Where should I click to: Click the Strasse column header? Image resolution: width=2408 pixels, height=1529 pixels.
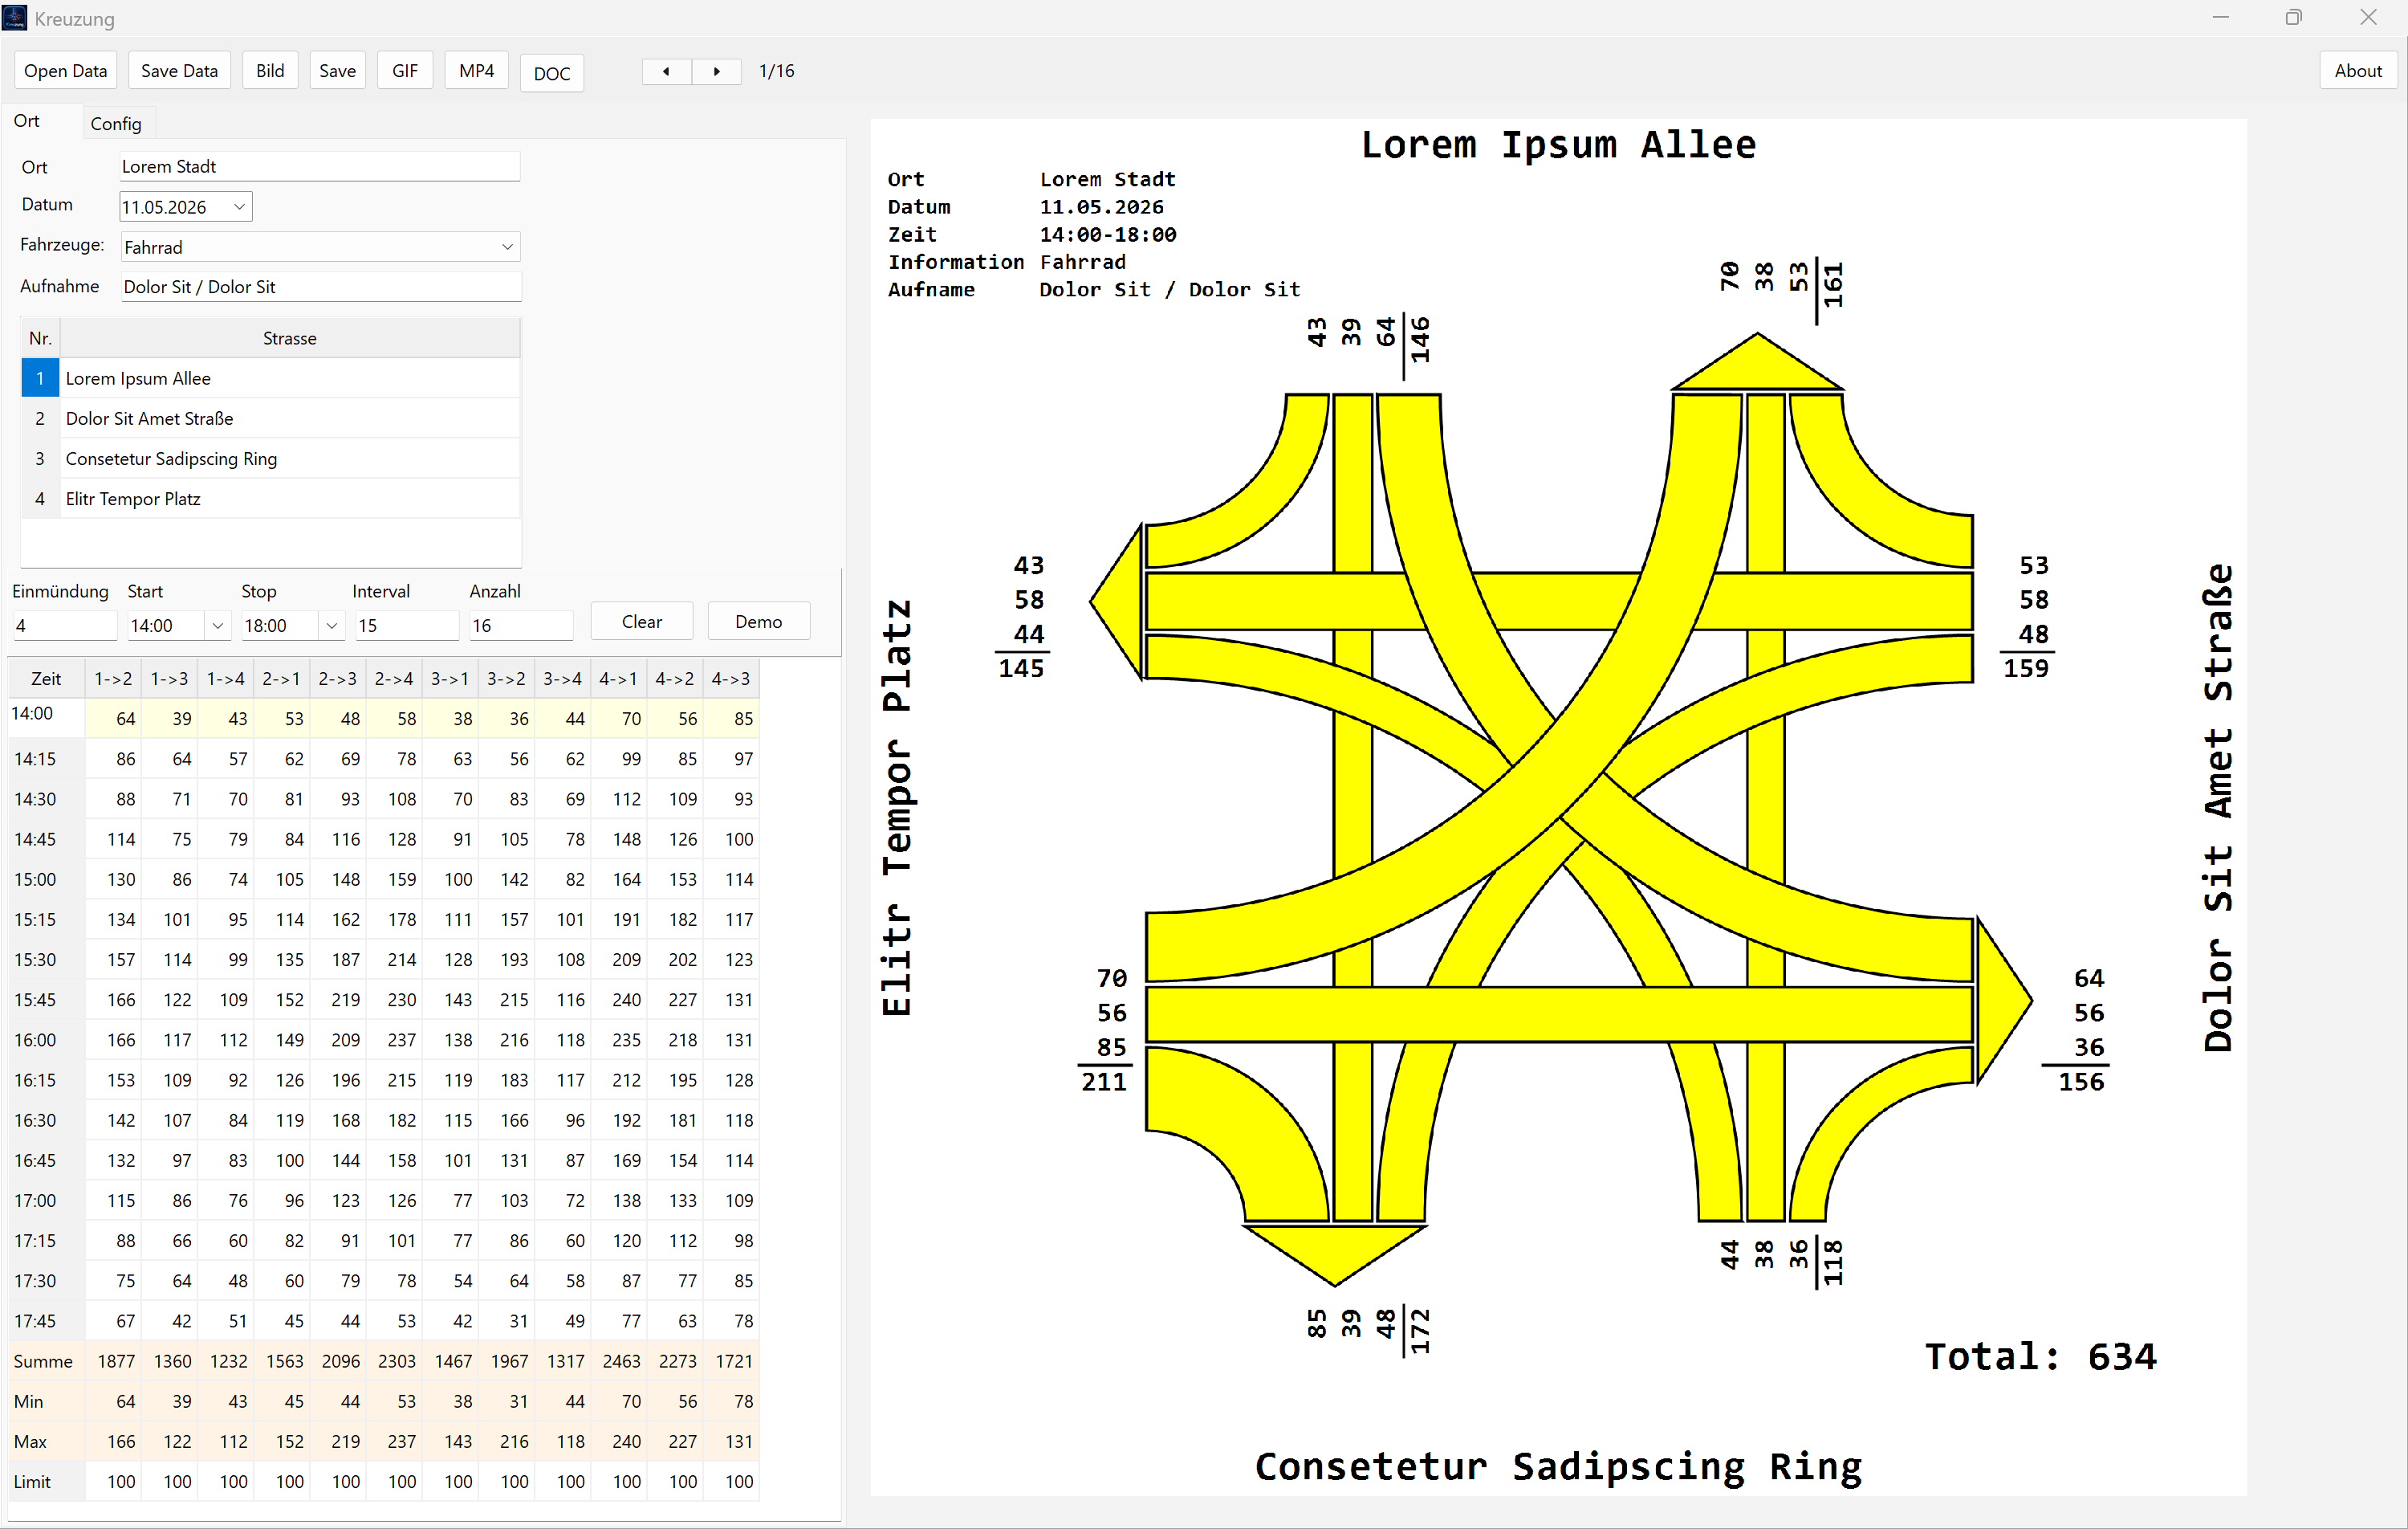(290, 338)
